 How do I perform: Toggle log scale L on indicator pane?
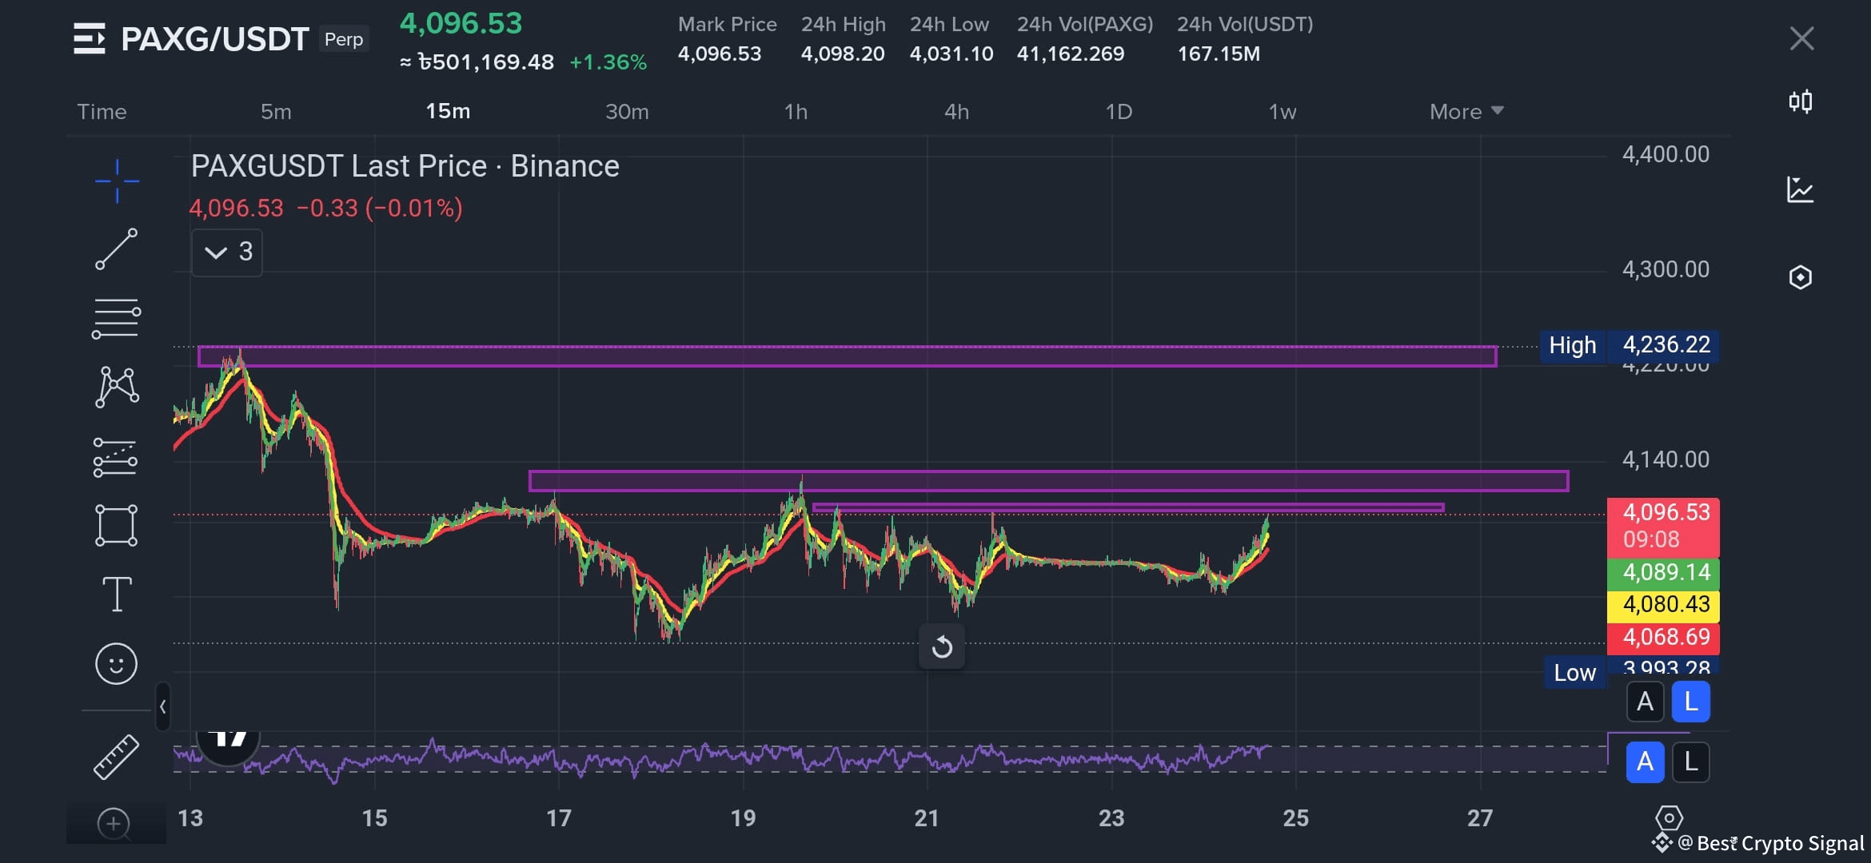(1690, 762)
